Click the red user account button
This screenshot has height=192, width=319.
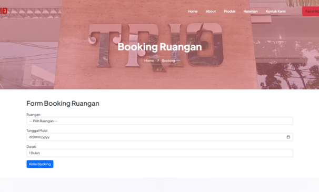tap(311, 12)
